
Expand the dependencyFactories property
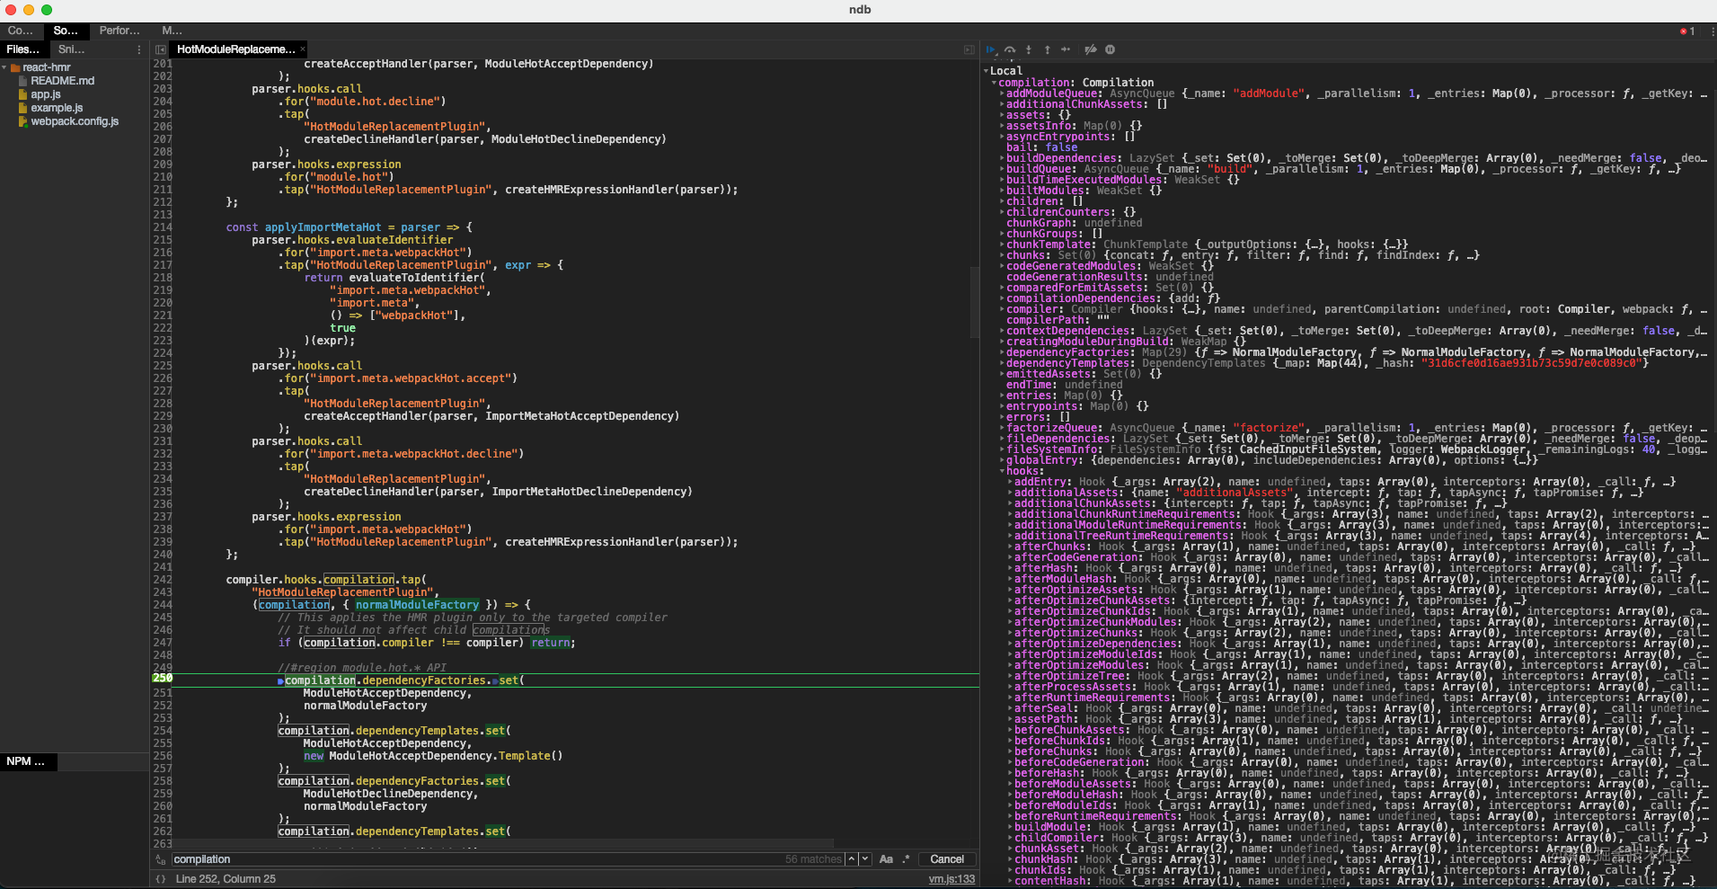1003,352
